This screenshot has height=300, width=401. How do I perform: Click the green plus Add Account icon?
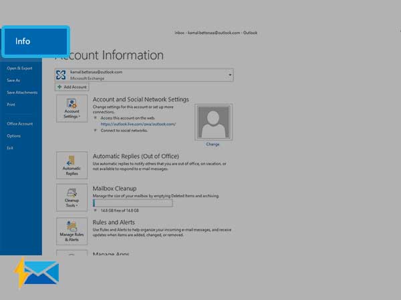[59, 87]
